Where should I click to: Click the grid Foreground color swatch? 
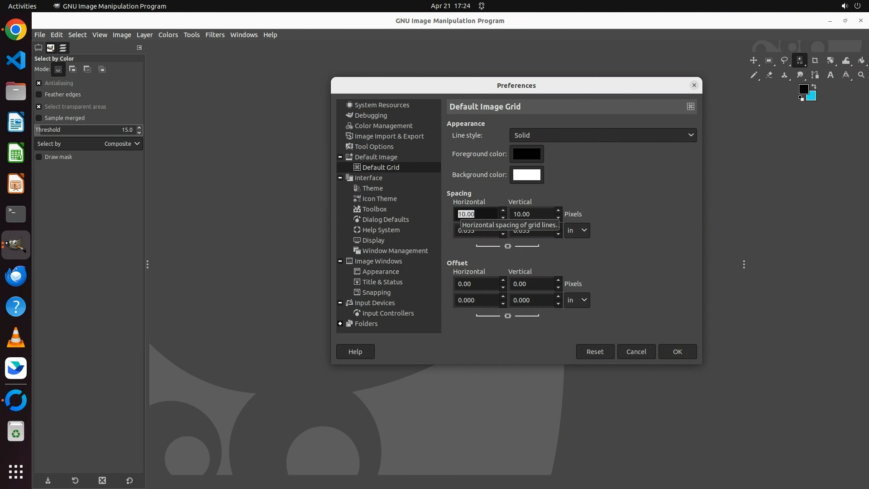(x=526, y=154)
